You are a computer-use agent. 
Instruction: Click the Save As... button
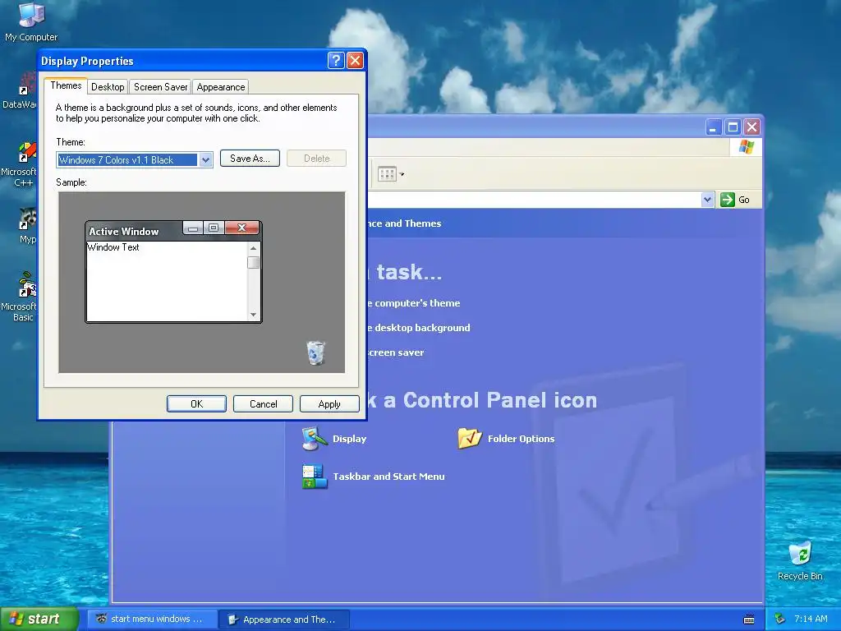click(250, 159)
